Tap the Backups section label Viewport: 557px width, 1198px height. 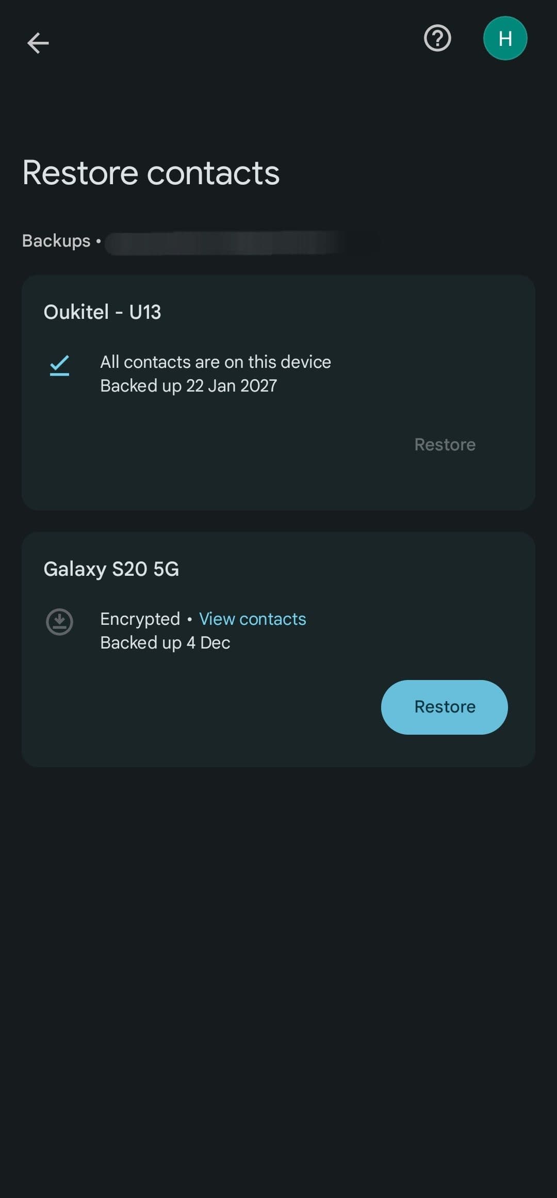(56, 241)
